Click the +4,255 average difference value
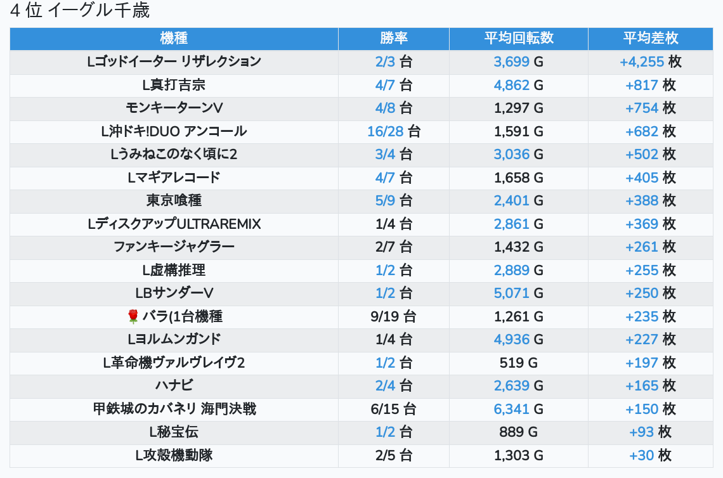723x478 pixels. [x=641, y=61]
